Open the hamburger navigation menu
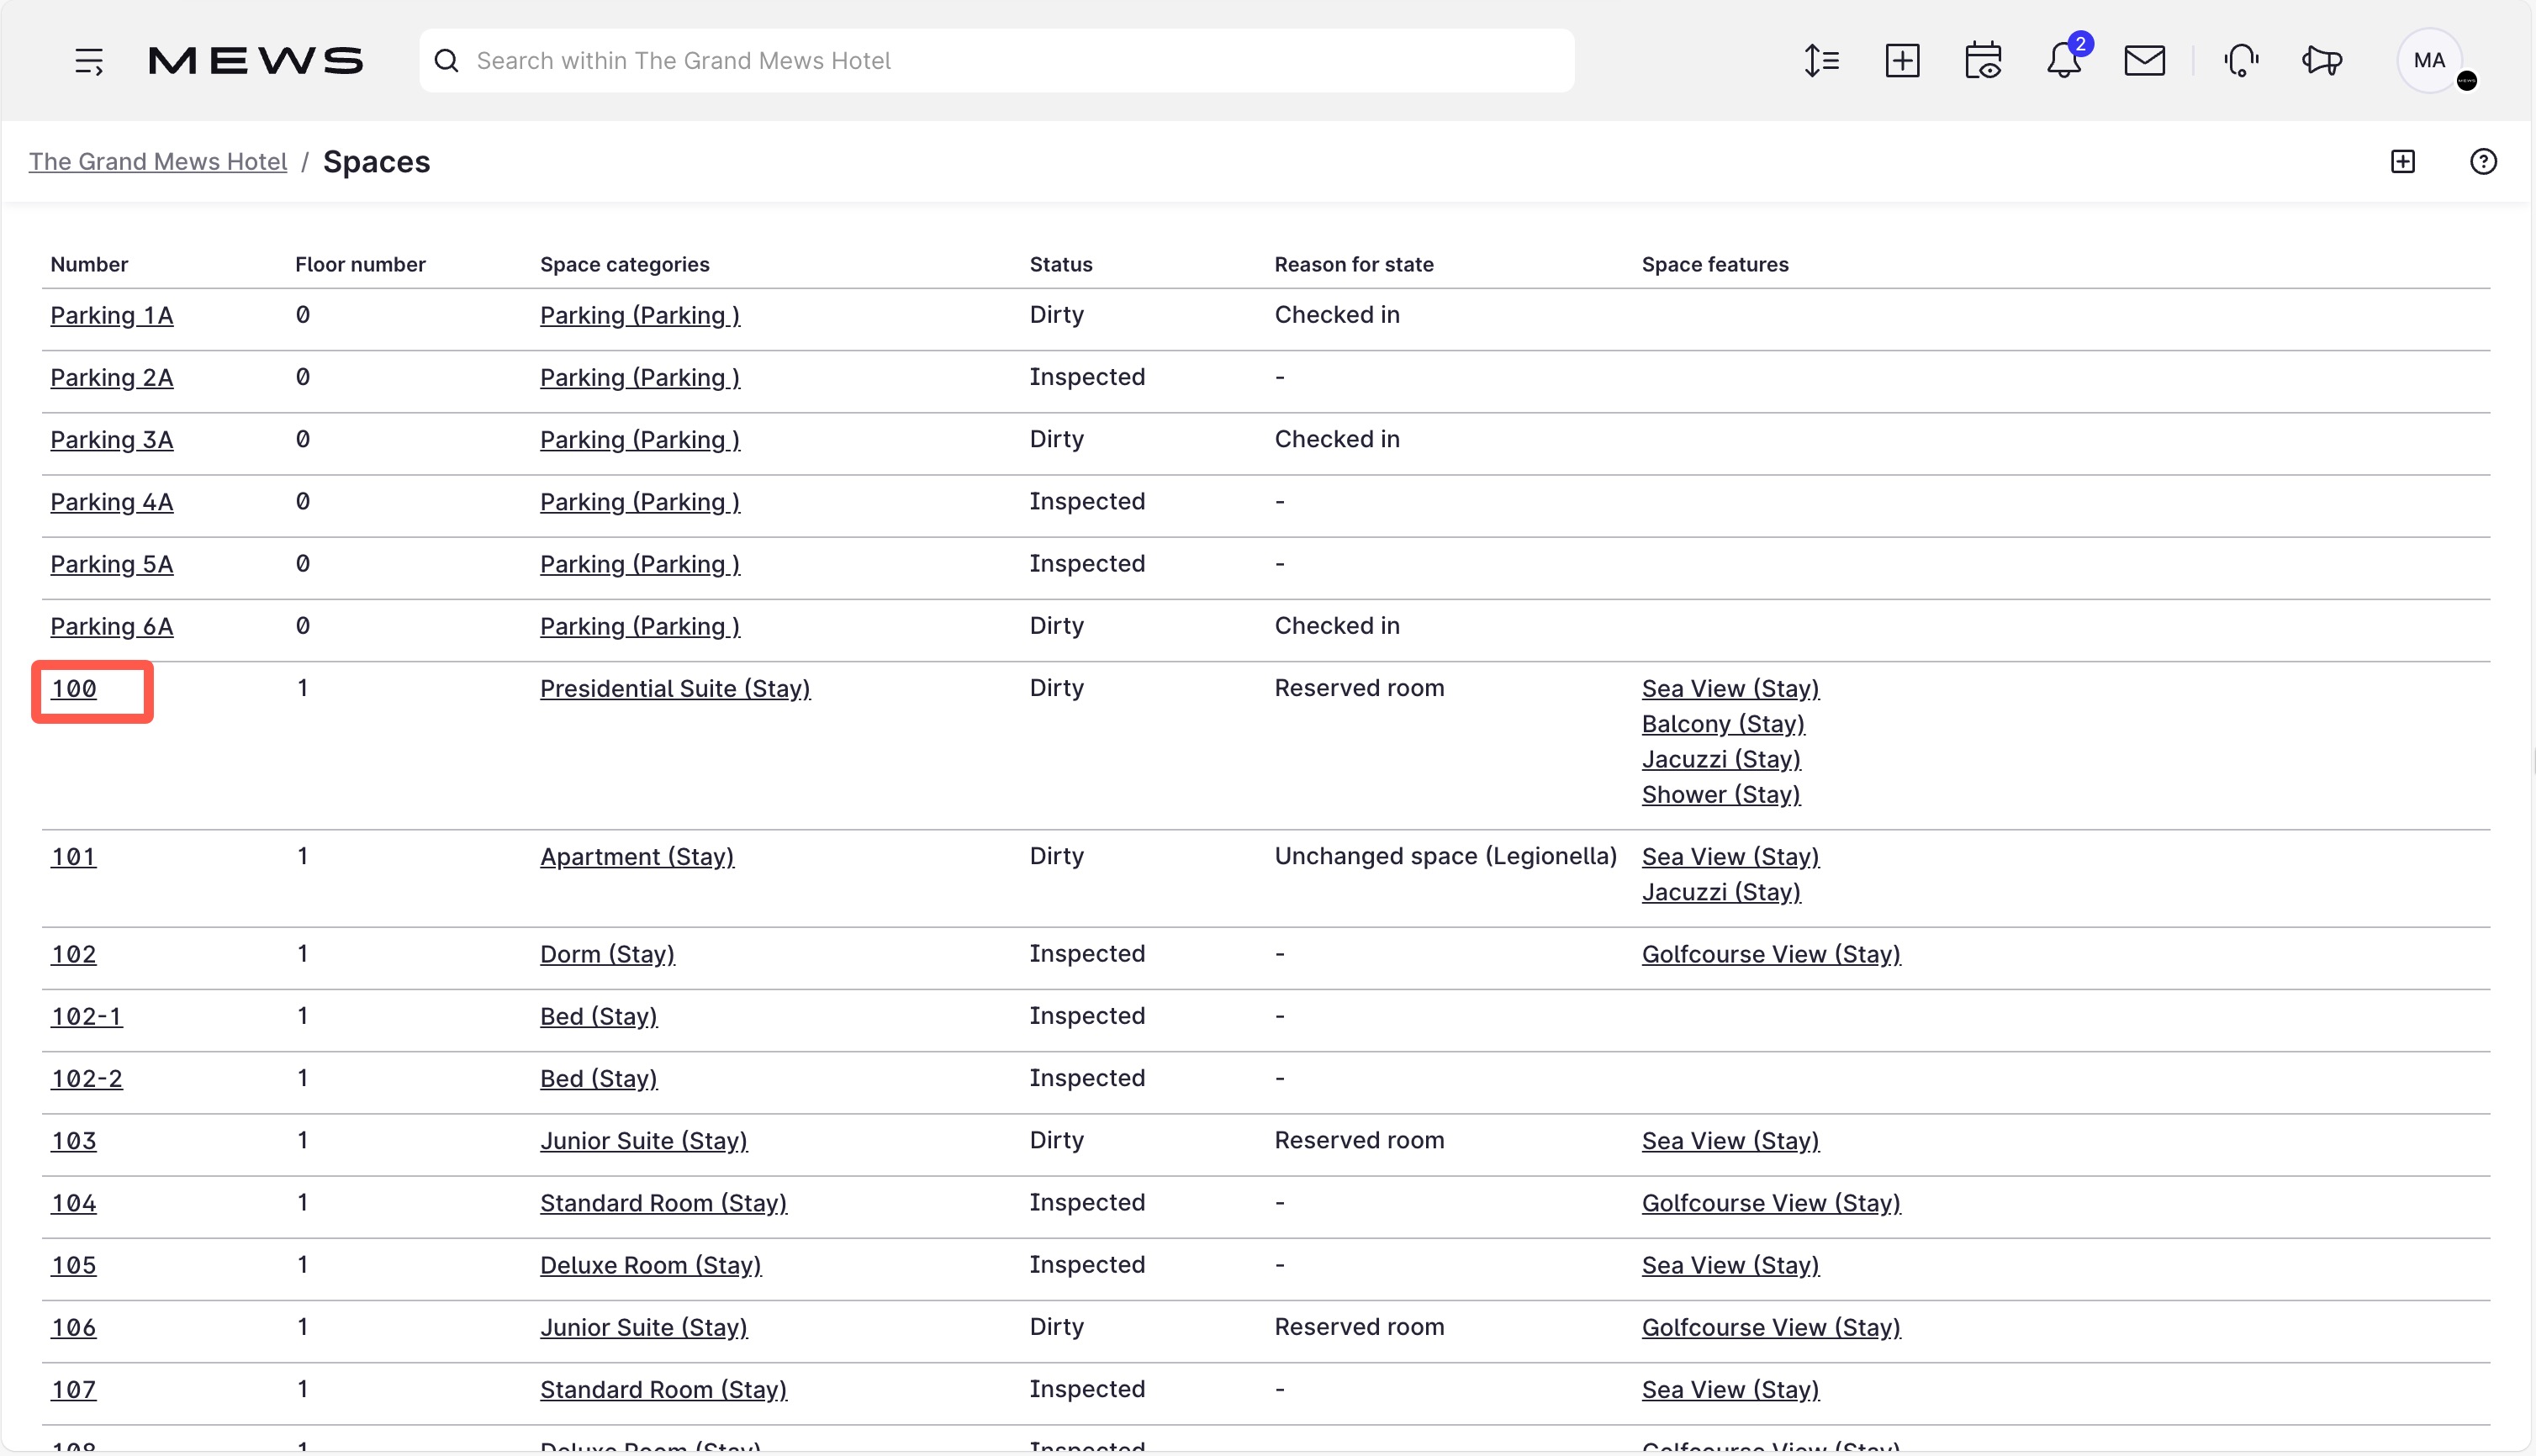The width and height of the screenshot is (2536, 1456). pyautogui.click(x=89, y=61)
